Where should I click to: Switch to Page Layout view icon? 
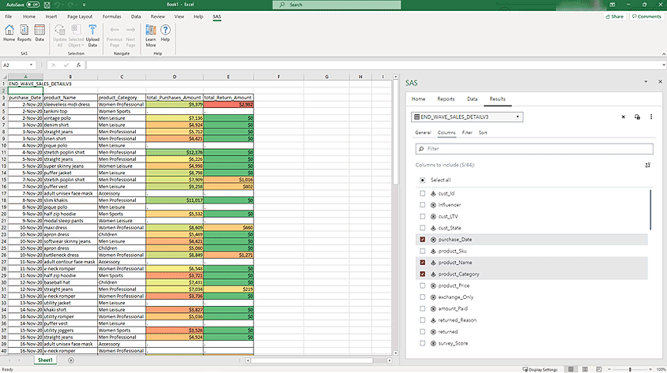coord(585,369)
